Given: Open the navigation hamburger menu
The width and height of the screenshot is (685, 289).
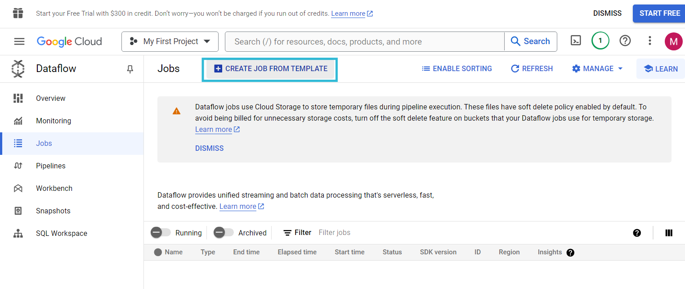Looking at the screenshot, I should point(19,41).
